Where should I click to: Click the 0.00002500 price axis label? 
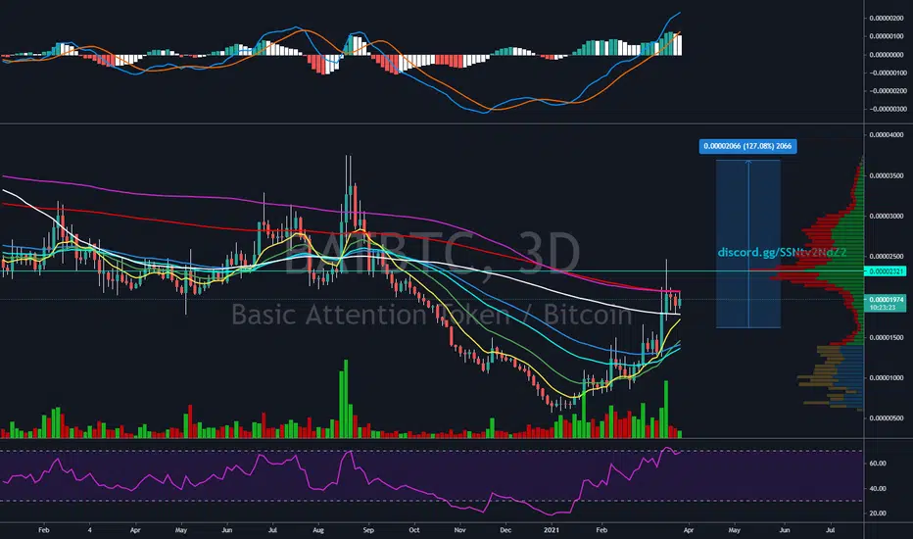pos(887,257)
